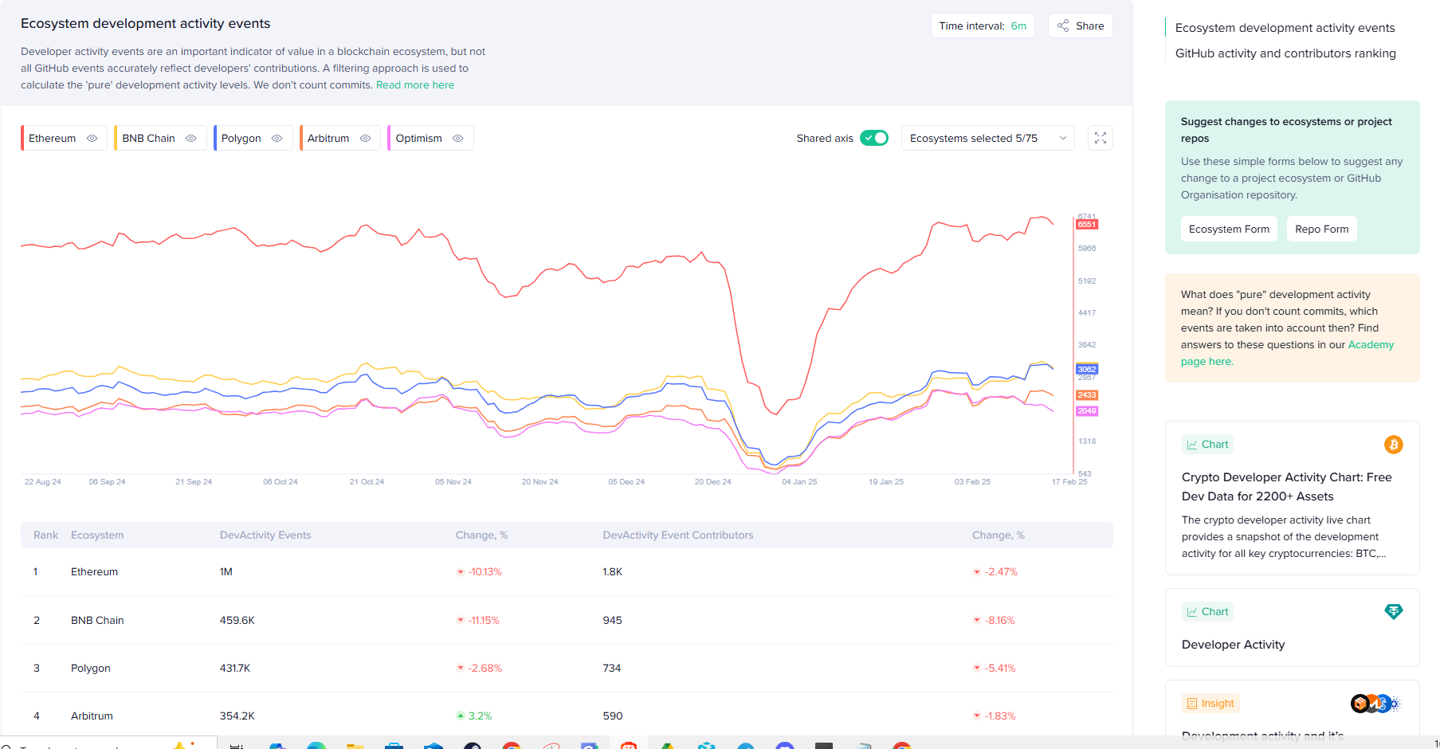Toggle Ethereum line visibility eye icon
This screenshot has height=749, width=1440.
click(x=92, y=138)
